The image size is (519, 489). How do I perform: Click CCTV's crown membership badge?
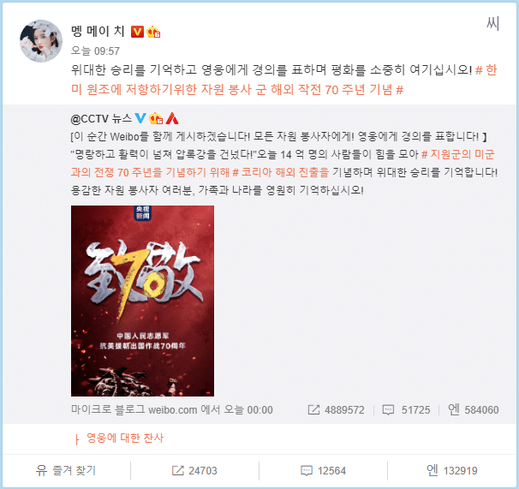coord(156,118)
